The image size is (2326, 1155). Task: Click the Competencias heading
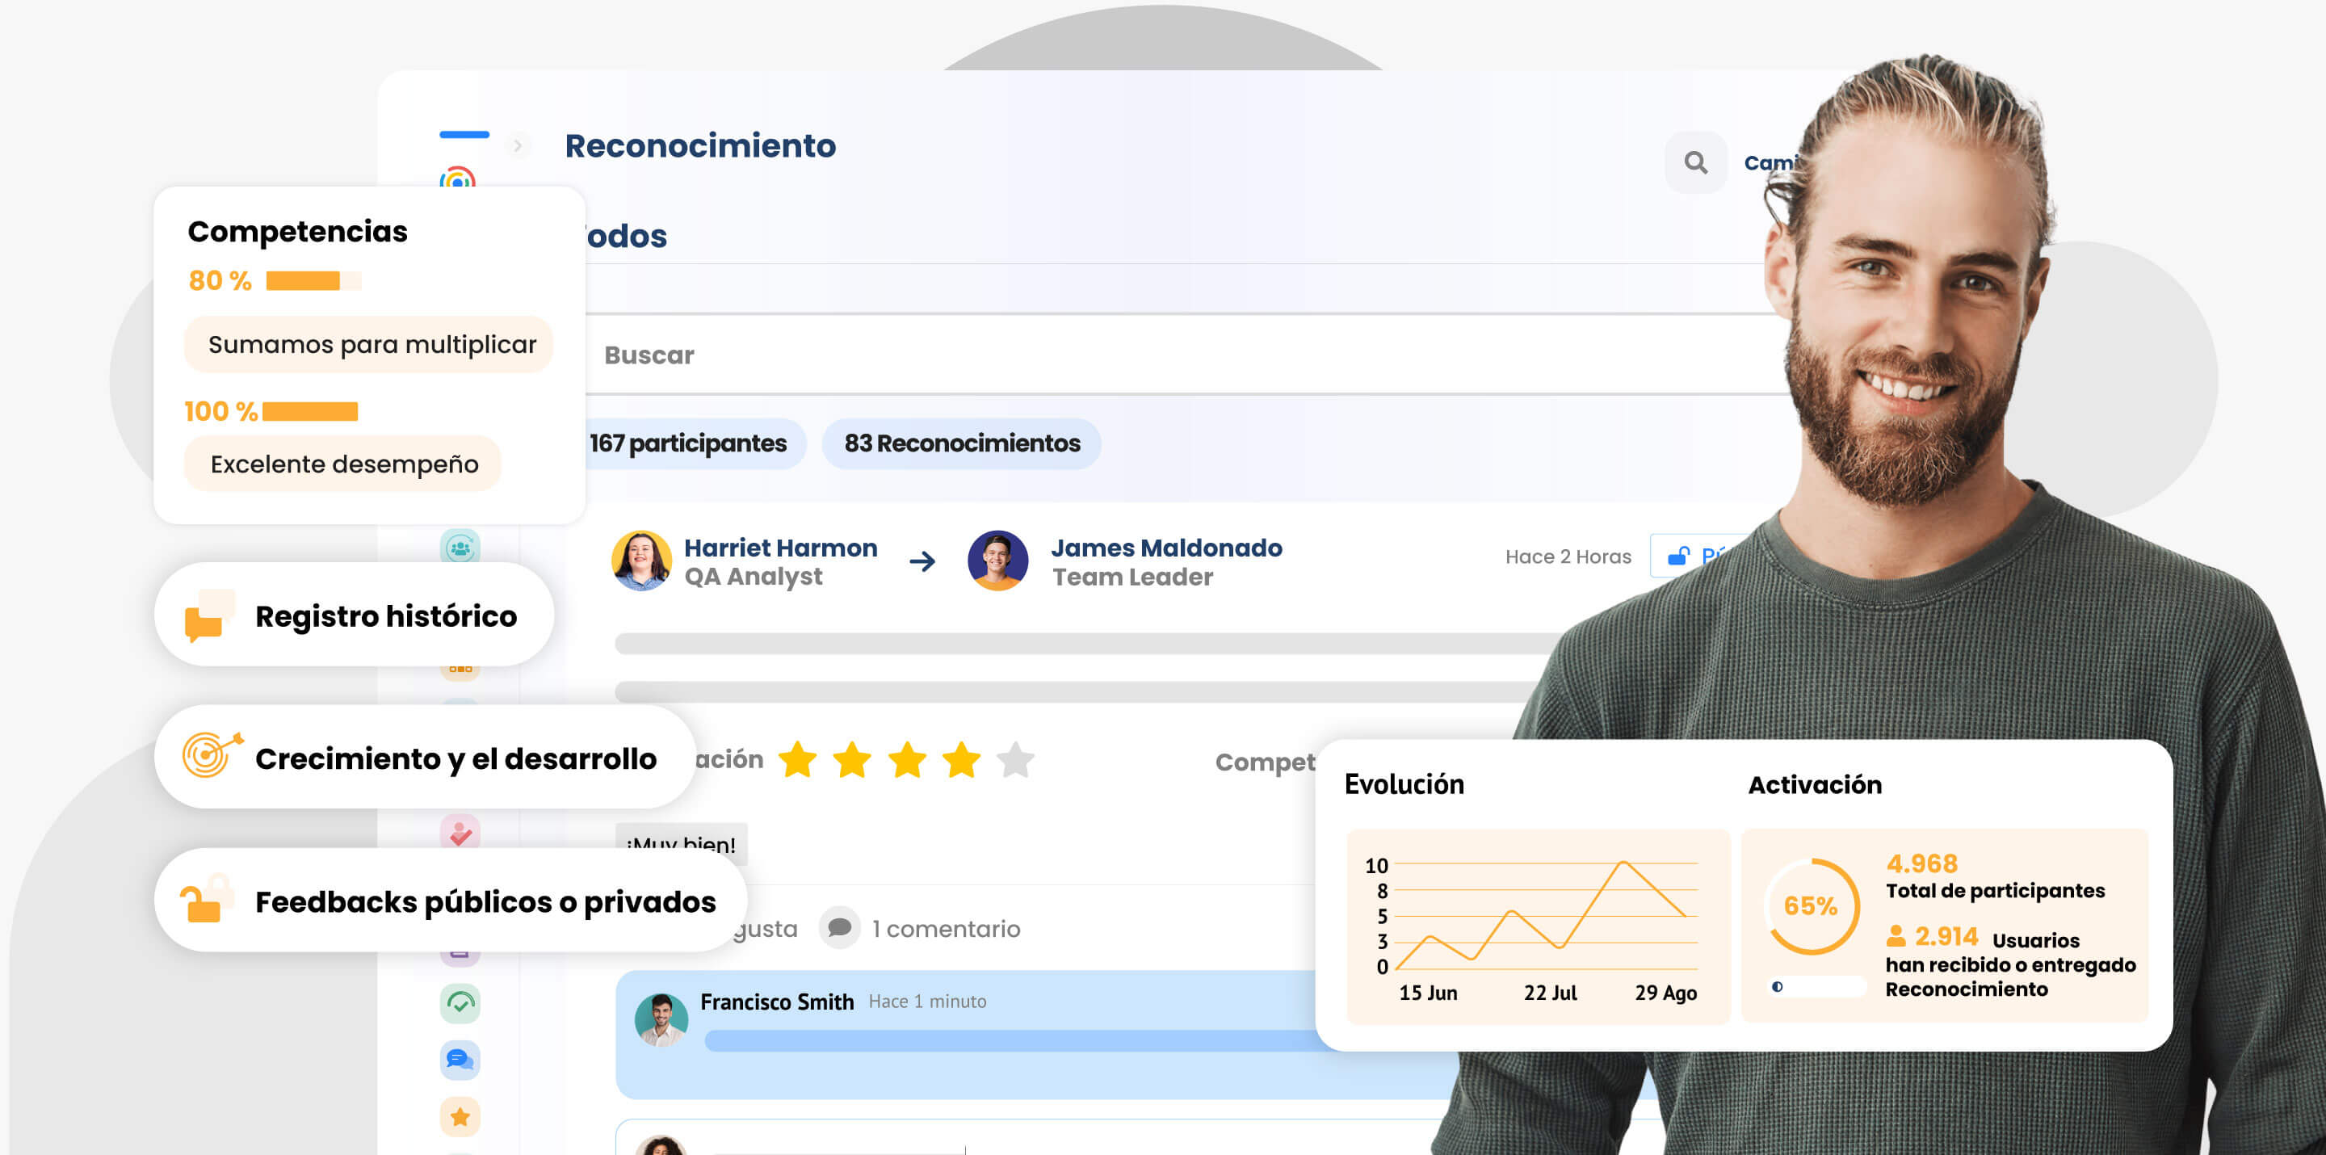pyautogui.click(x=297, y=231)
